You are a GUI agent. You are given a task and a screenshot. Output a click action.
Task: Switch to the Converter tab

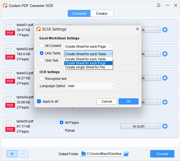point(79,13)
